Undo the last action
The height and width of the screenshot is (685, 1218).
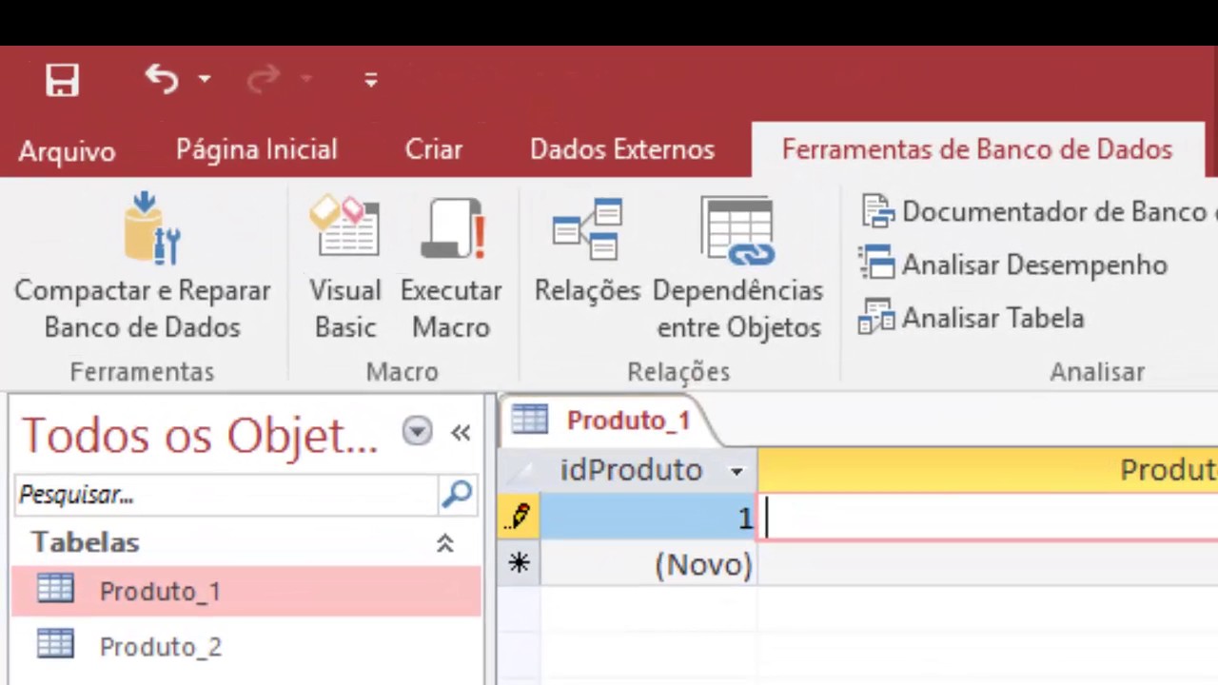pos(162,79)
